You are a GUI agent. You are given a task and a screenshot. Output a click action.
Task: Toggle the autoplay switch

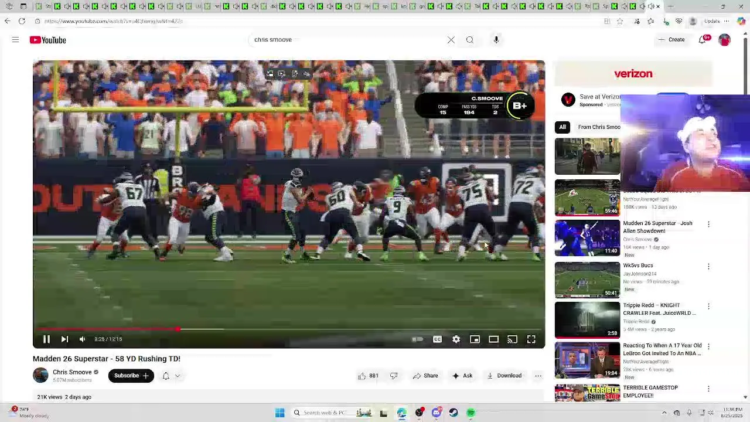coord(417,339)
